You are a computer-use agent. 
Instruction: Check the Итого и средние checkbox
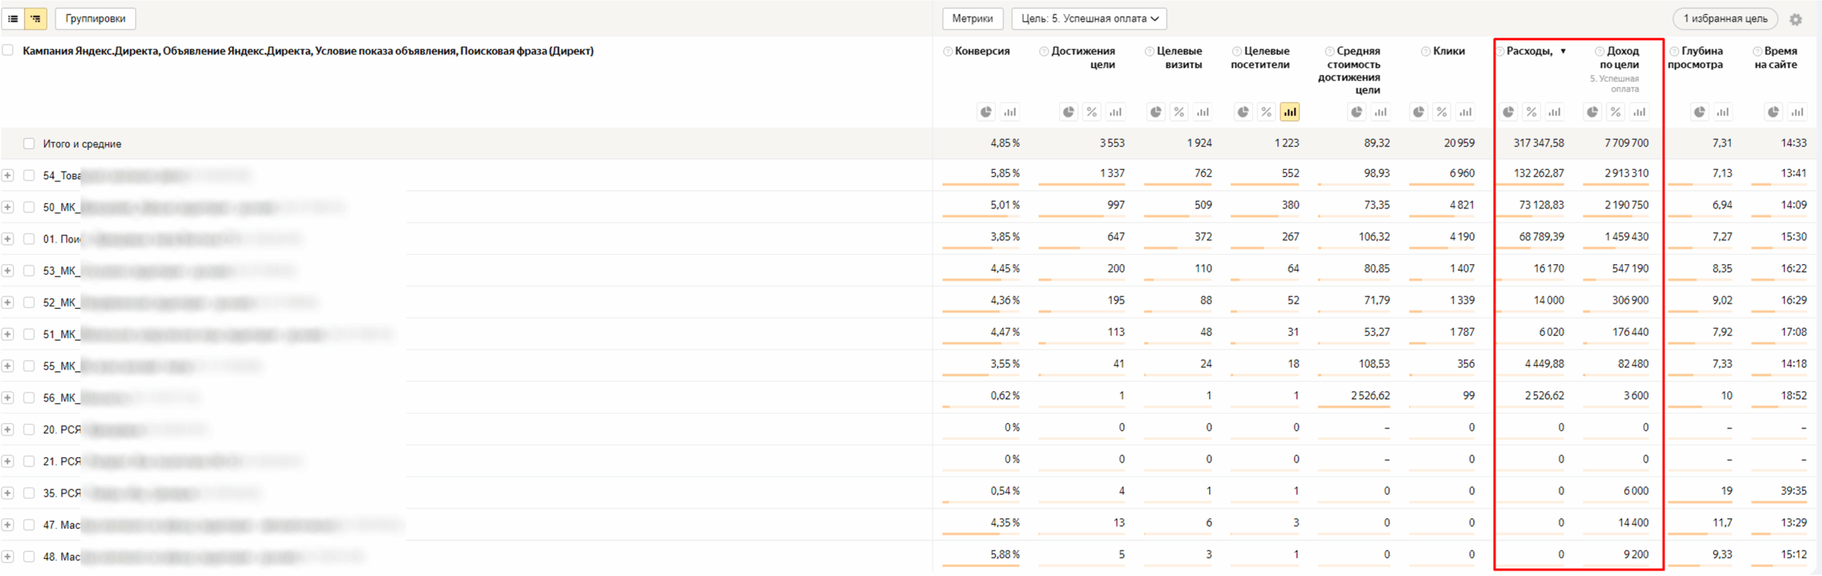[x=28, y=144]
